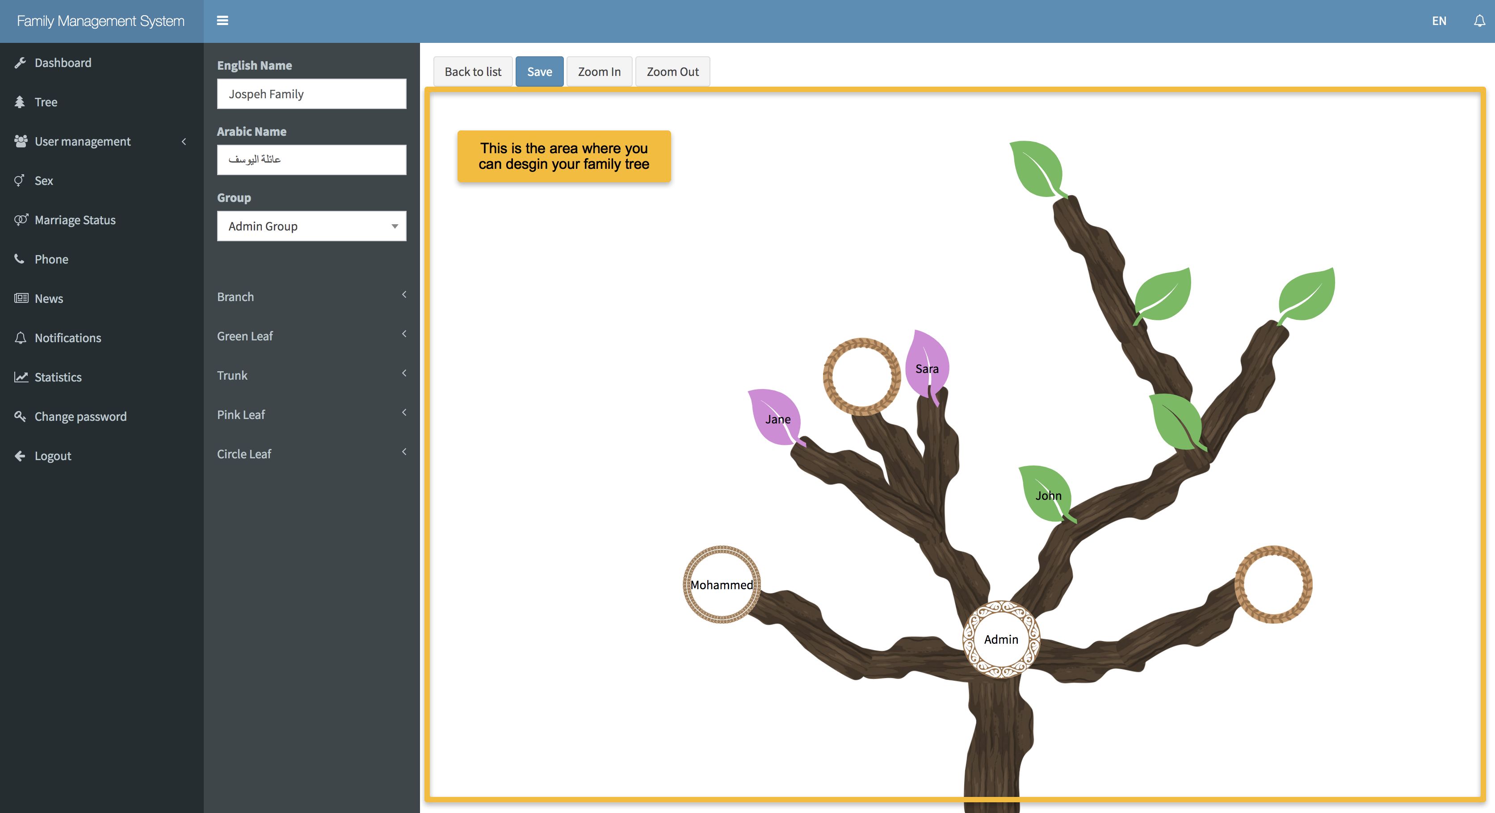The width and height of the screenshot is (1495, 813).
Task: Click the Logout link
Action: point(53,456)
